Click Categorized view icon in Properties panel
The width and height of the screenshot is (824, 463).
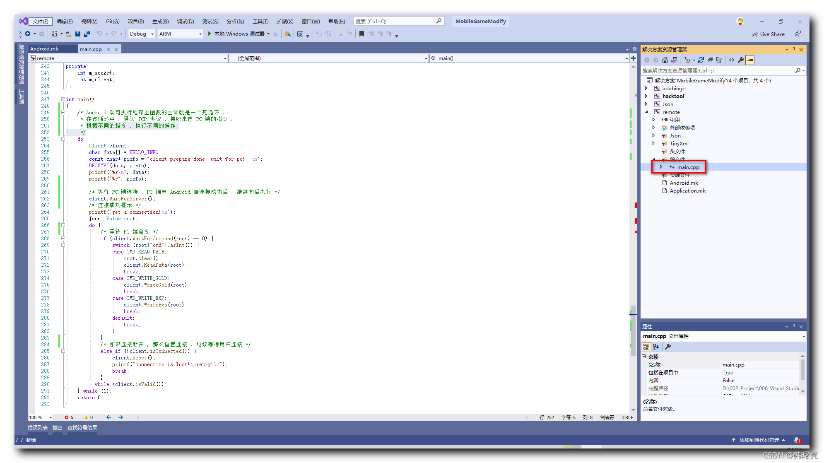[x=646, y=347]
